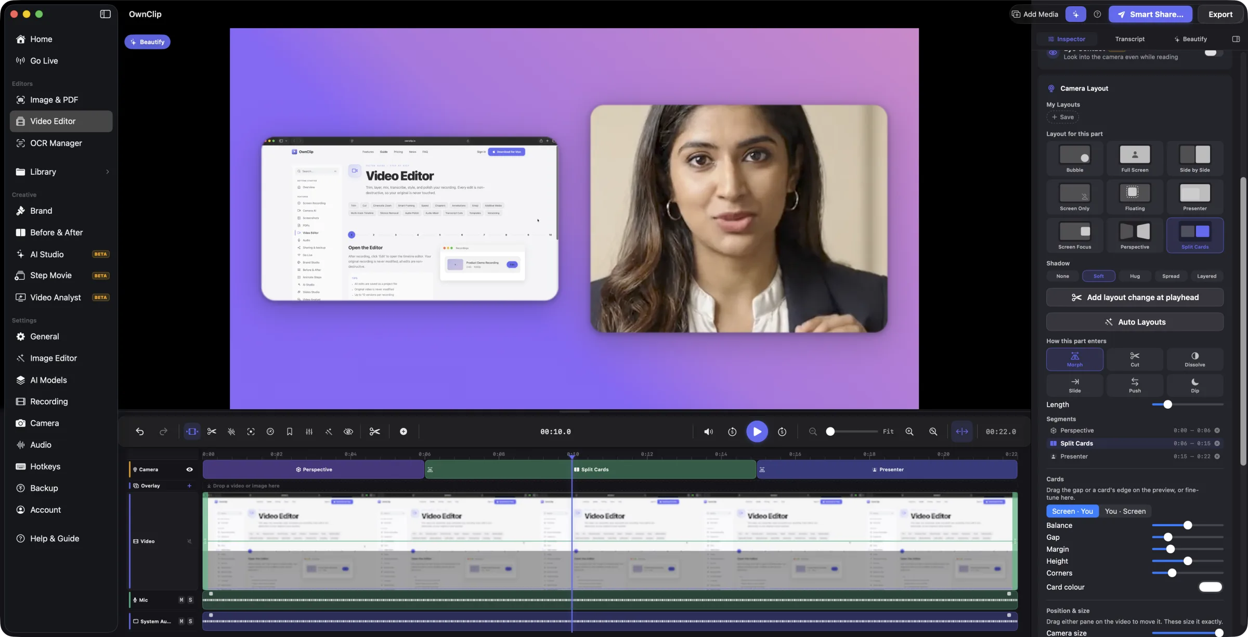Viewport: 1248px width, 637px height.
Task: Select the Perspective layout thumbnail
Action: pos(1135,236)
